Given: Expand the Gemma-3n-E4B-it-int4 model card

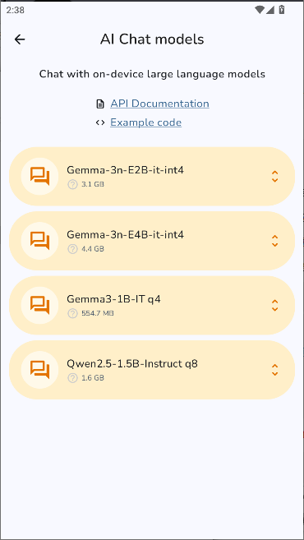Looking at the screenshot, I should (x=274, y=241).
